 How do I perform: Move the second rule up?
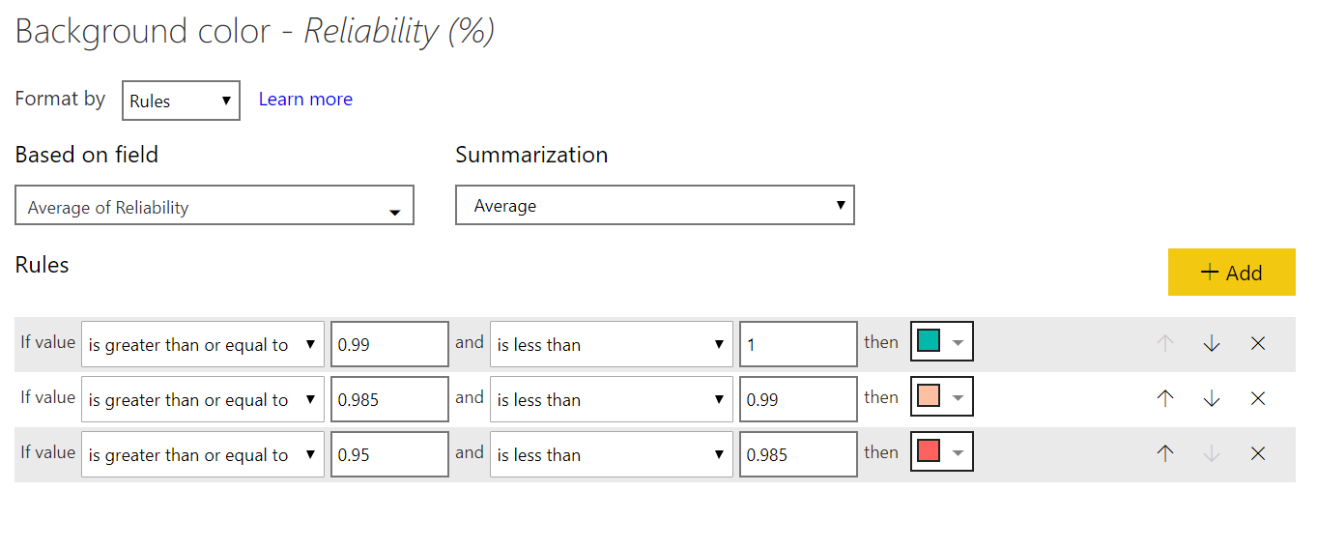1165,398
